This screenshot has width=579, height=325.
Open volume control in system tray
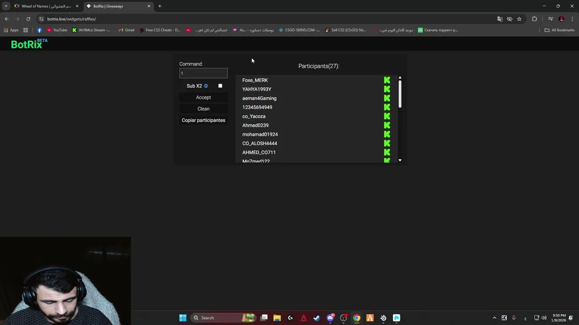[x=544, y=318]
